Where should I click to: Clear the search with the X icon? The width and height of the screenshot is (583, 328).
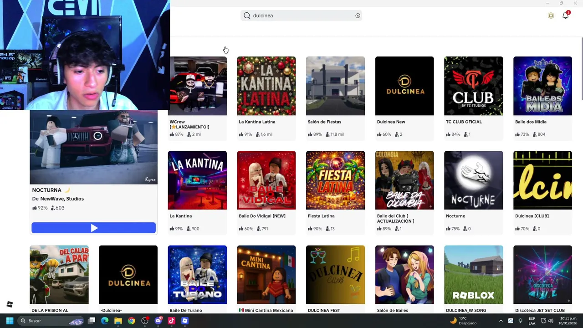358,15
